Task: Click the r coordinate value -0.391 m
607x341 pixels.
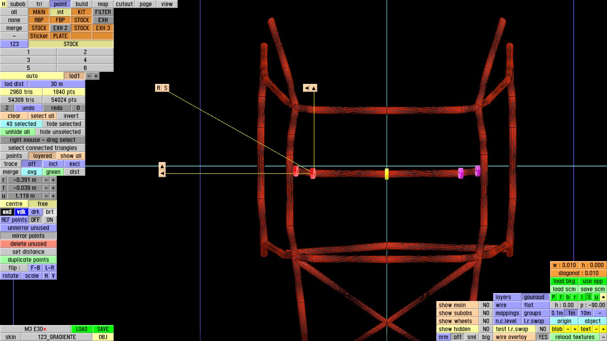Action: point(25,180)
